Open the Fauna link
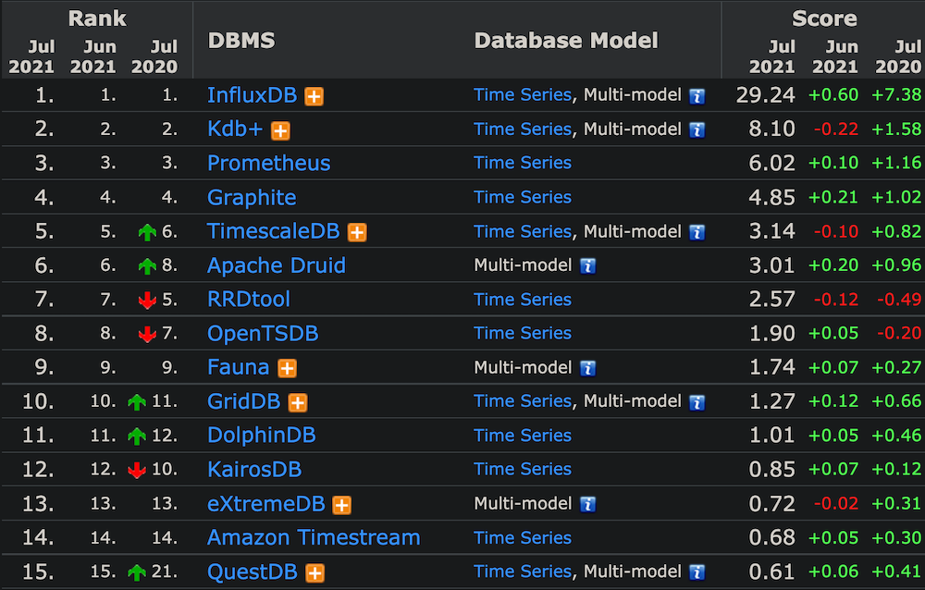This screenshot has height=590, width=925. 239,367
